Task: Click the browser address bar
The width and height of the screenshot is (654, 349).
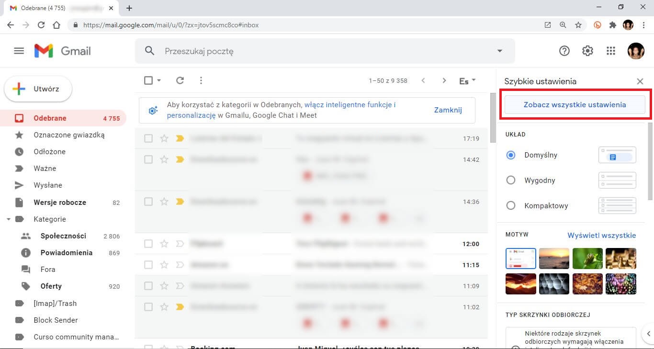Action: [x=306, y=25]
